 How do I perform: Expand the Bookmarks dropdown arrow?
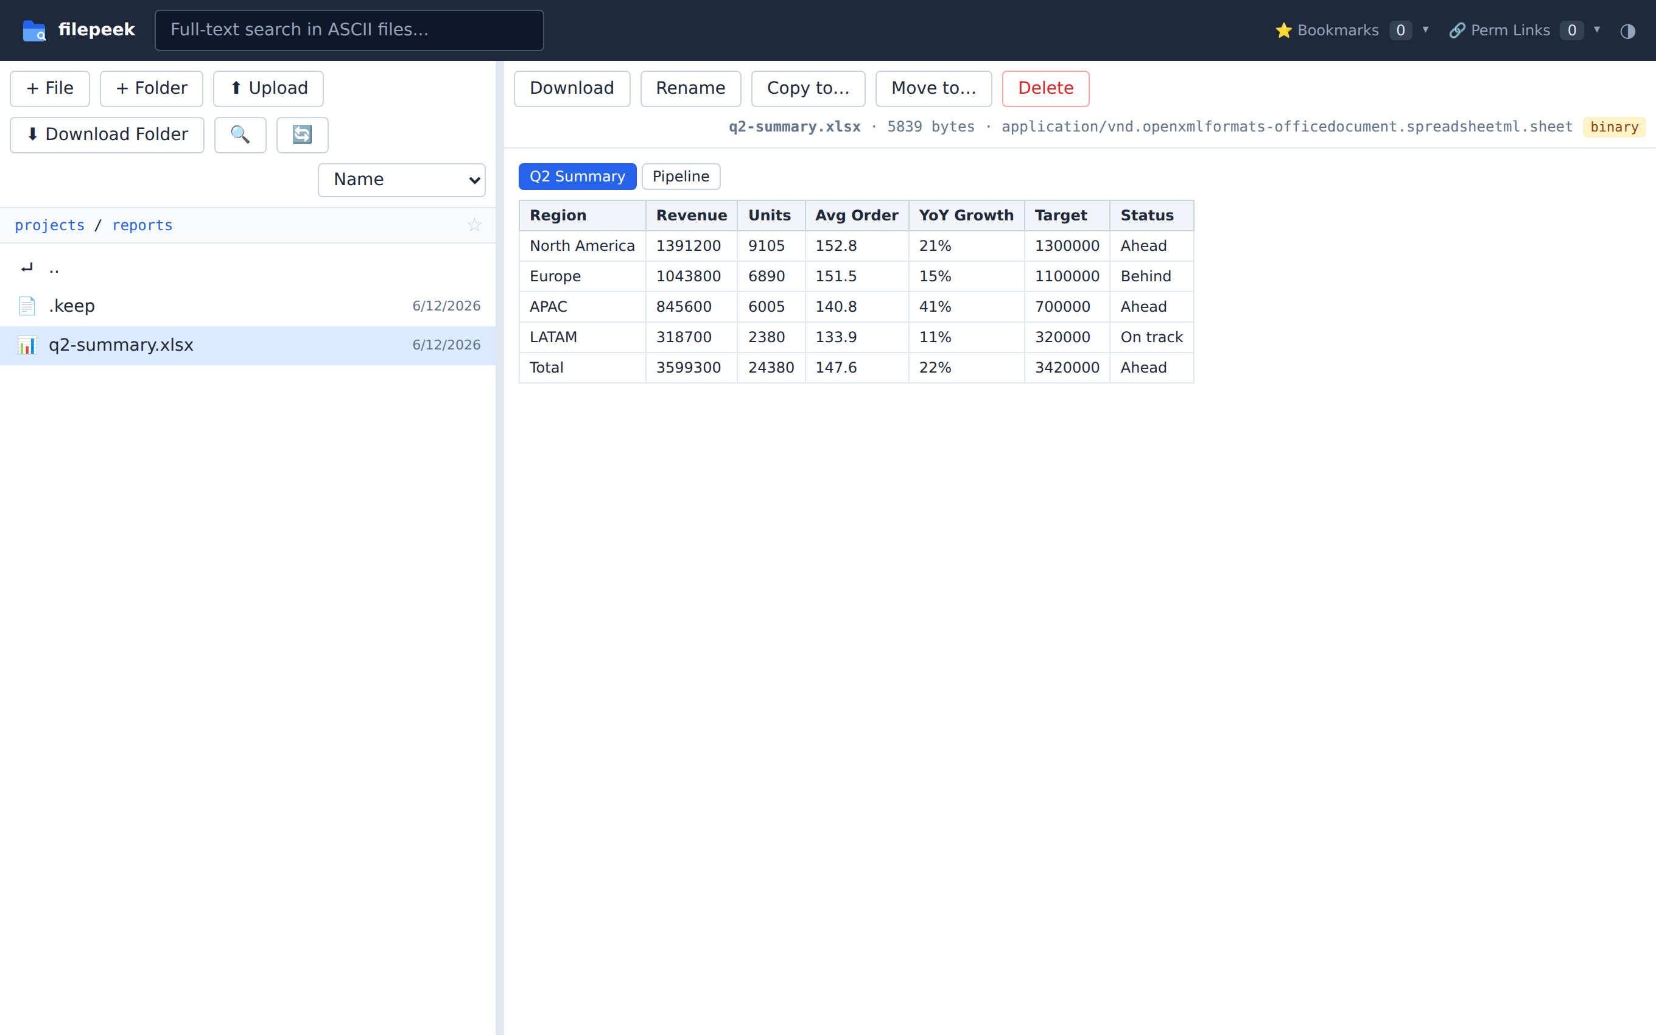point(1425,30)
